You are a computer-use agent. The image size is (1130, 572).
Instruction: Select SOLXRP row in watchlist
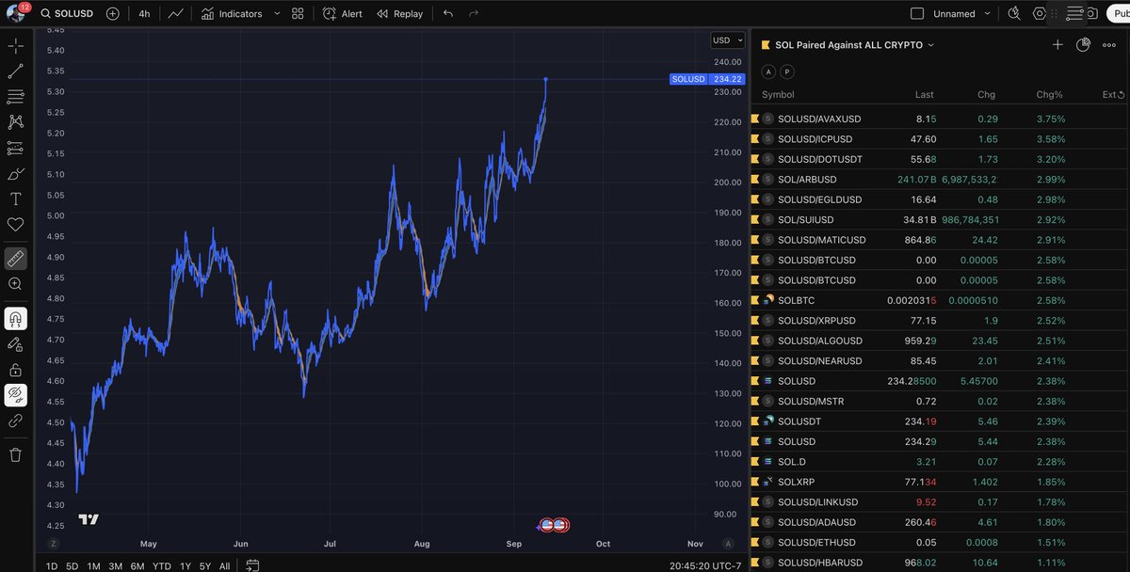pyautogui.click(x=940, y=482)
